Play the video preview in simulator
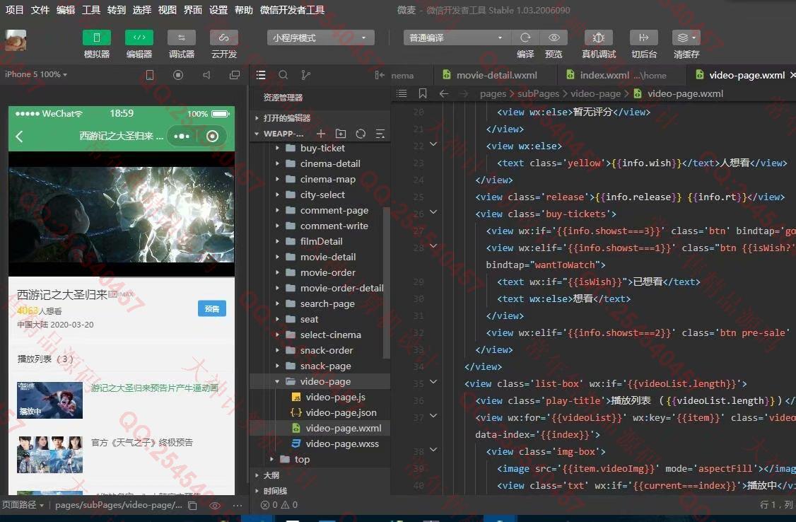The height and width of the screenshot is (522, 796). coord(122,214)
